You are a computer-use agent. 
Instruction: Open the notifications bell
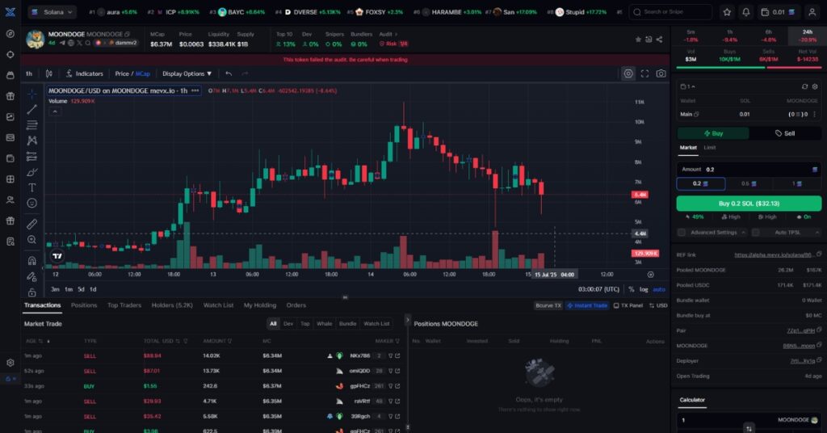coord(745,11)
